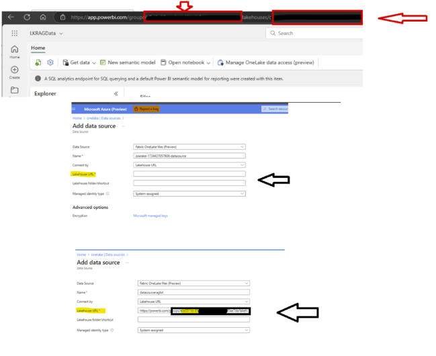Click the Microsoft-managed keys link
This screenshot has width=436, height=356.
[x=150, y=216]
